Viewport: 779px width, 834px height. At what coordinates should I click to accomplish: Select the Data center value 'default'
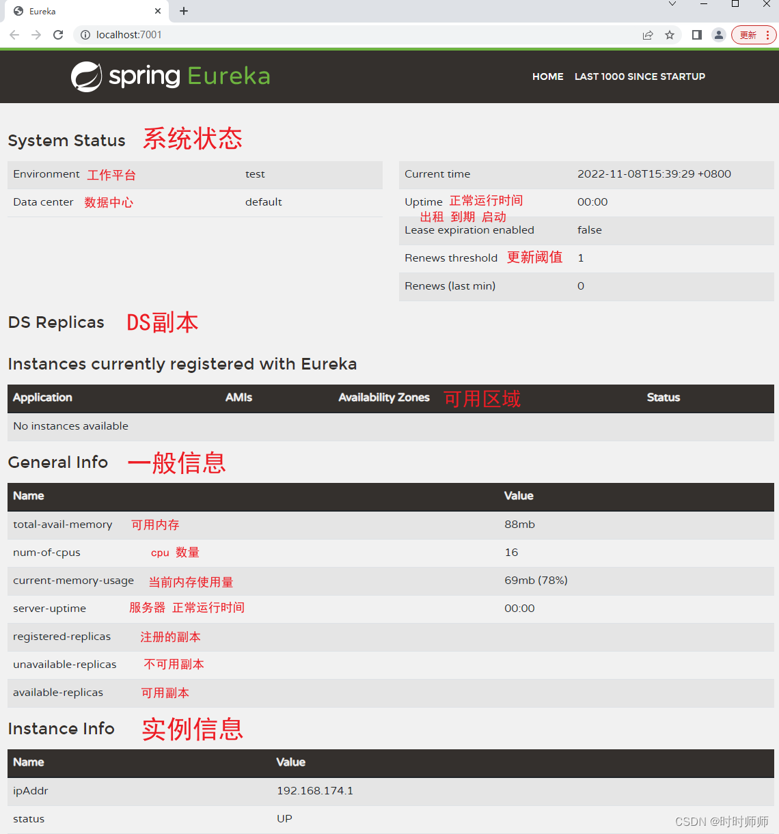click(x=264, y=202)
